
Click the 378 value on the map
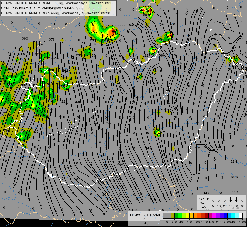pos(52,39)
